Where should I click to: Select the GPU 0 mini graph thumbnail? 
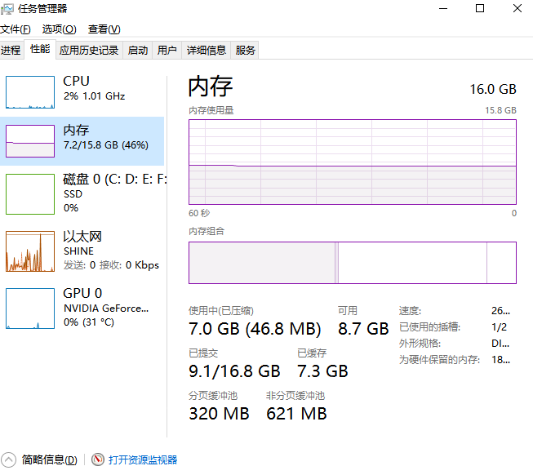(x=30, y=308)
